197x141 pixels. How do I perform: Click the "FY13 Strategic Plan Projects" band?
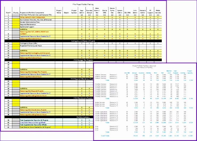[x=83, y=60]
